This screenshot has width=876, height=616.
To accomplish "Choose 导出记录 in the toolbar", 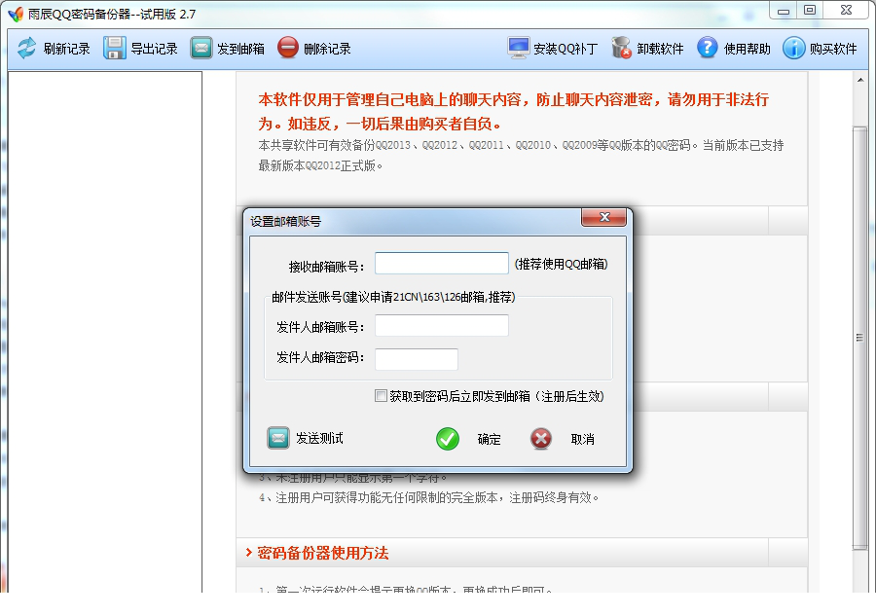I will [x=154, y=50].
